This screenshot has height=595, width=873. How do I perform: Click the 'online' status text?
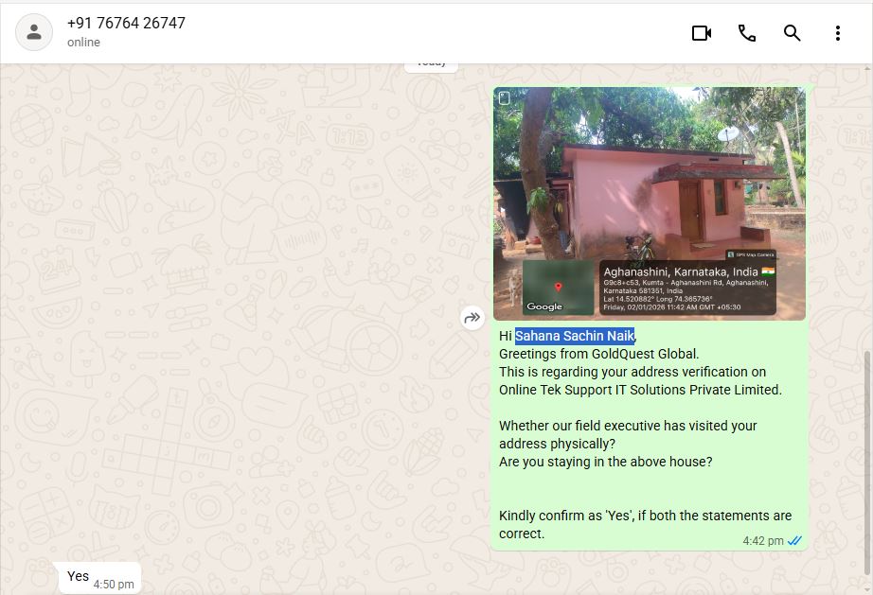coord(83,43)
